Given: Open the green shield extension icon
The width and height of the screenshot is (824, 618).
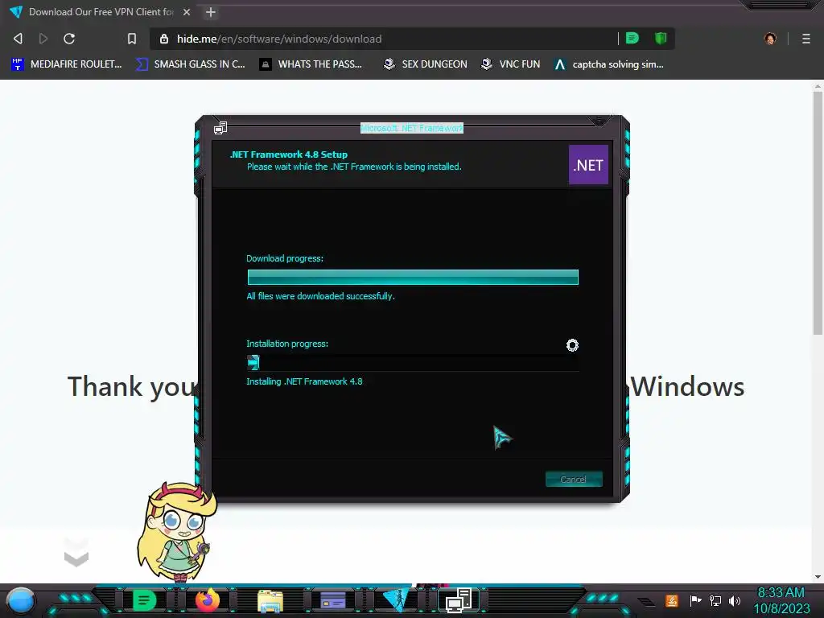Looking at the screenshot, I should [661, 38].
